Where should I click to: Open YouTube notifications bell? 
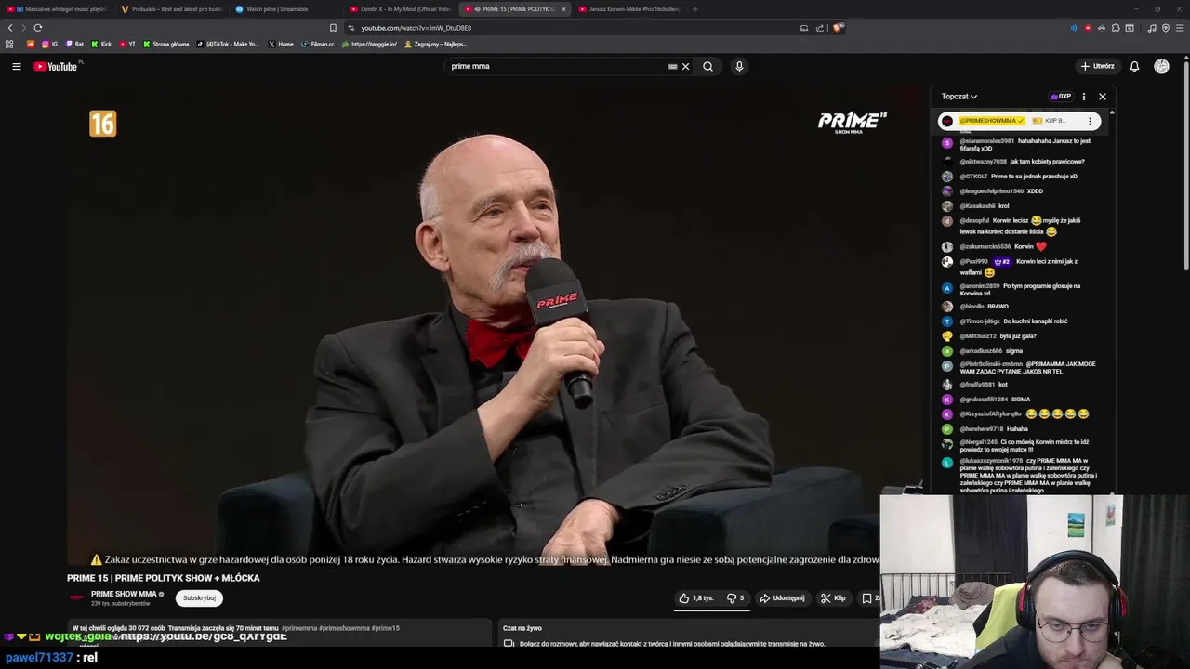[1134, 66]
